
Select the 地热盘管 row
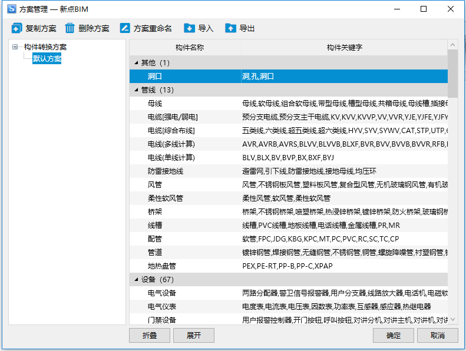click(x=289, y=266)
